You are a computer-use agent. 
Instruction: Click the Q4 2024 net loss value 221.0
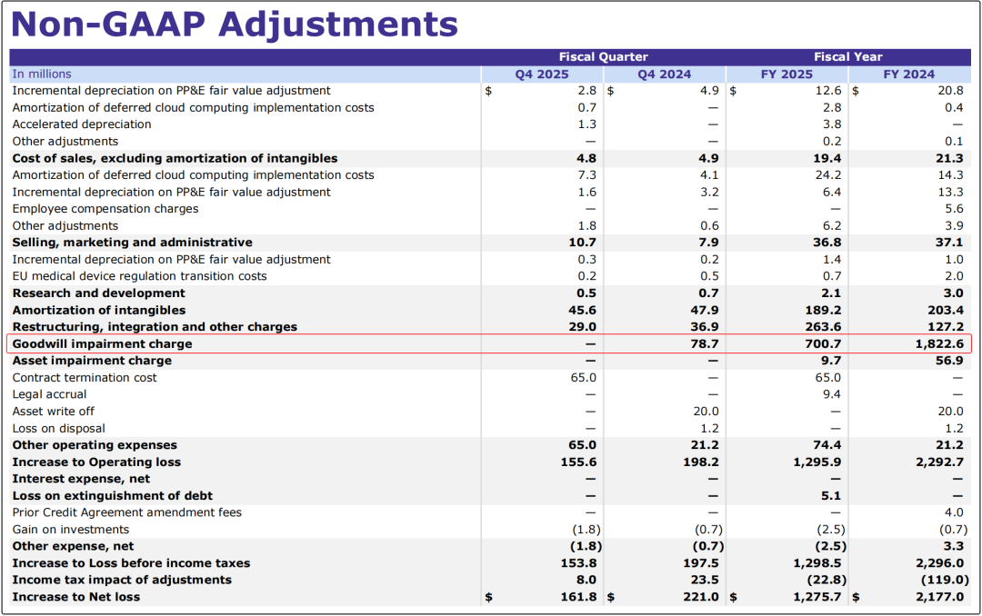coord(701,597)
